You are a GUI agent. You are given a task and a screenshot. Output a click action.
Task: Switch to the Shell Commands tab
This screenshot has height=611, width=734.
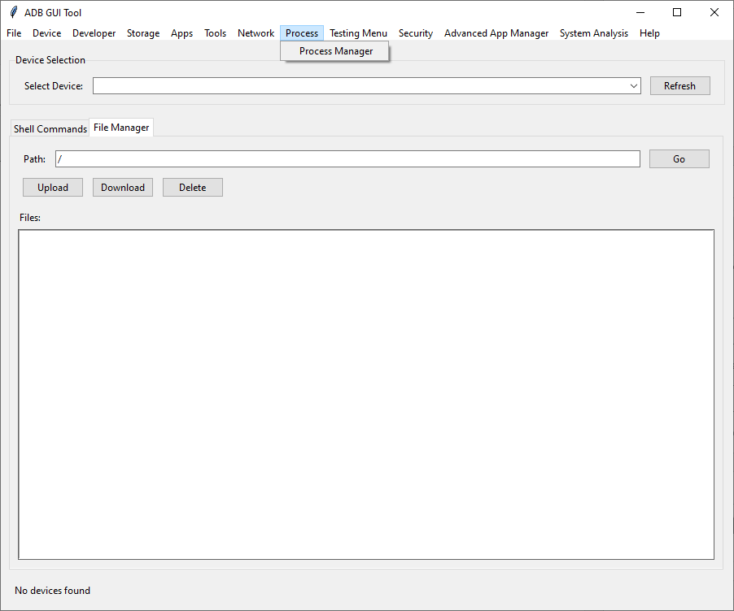[x=50, y=128]
